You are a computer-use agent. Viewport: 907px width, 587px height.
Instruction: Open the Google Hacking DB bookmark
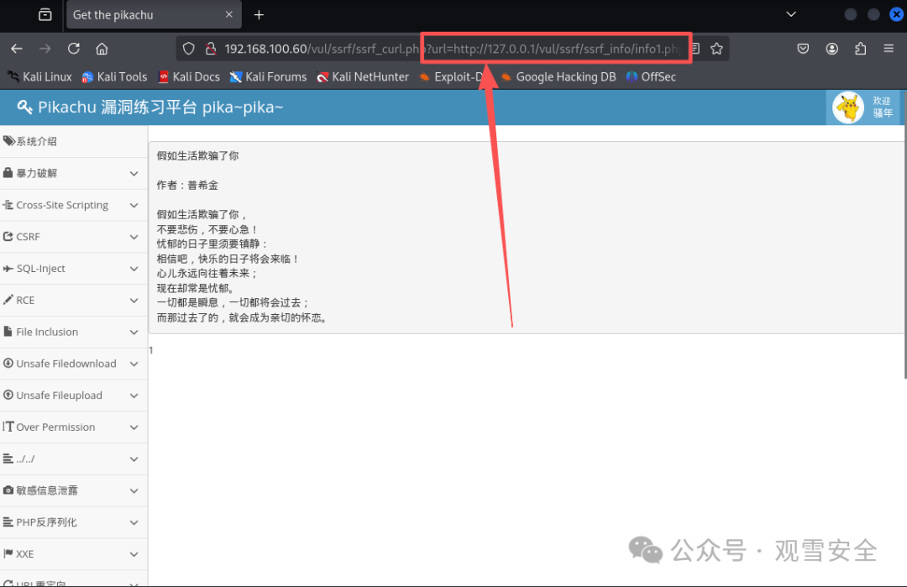(x=558, y=77)
